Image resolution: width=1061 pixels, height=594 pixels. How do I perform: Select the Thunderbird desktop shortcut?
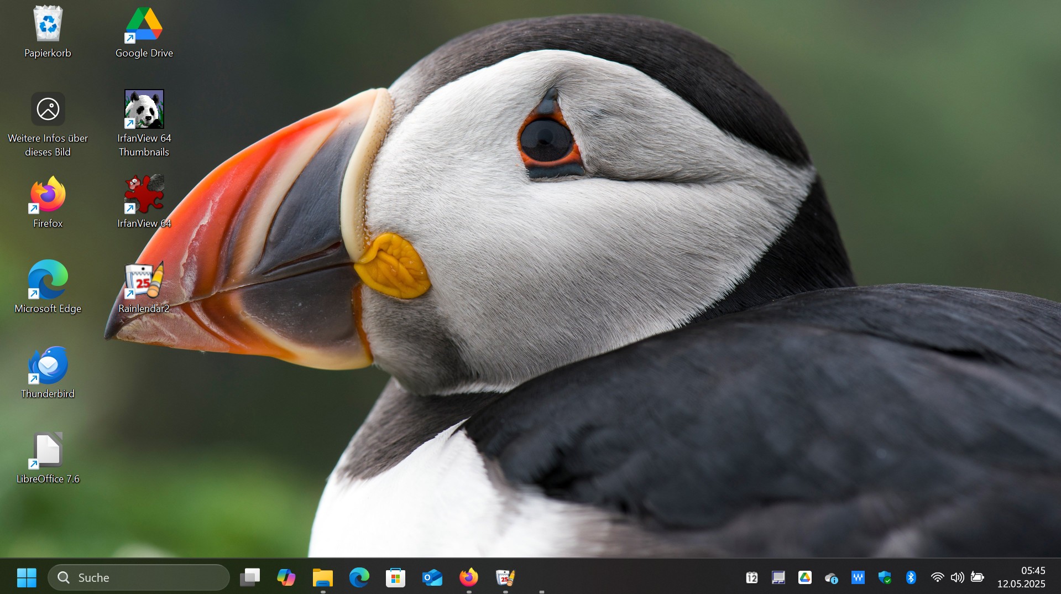point(48,366)
